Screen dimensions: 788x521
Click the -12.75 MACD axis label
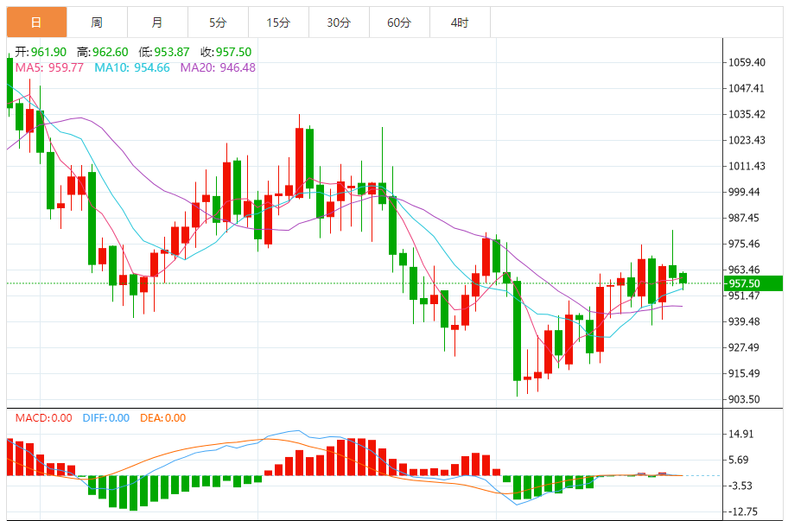click(x=743, y=512)
